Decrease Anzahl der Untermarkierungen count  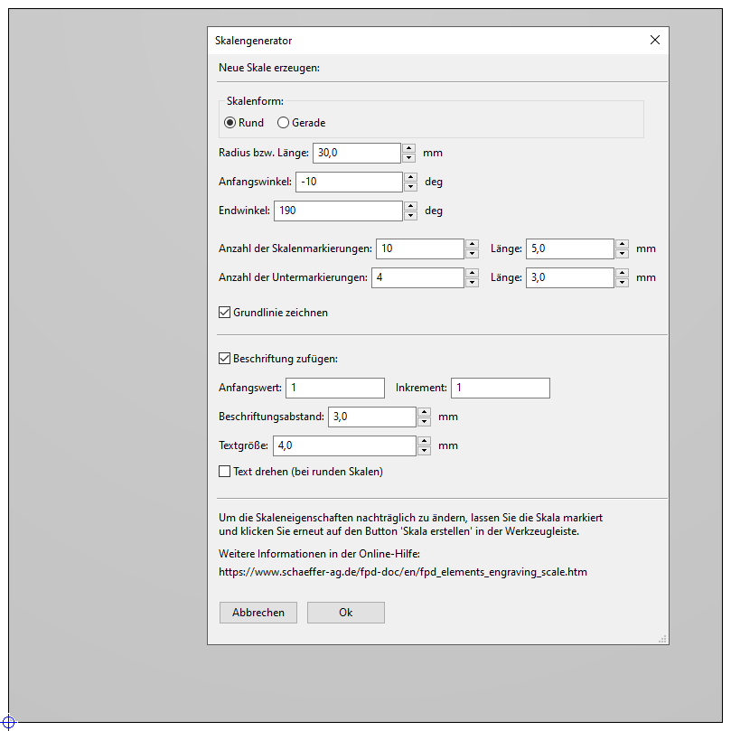tap(472, 283)
